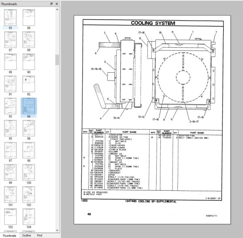
Task: Click the HOSE-UPPER part name
Action: tap(118, 145)
